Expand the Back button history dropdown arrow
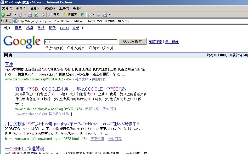This screenshot has height=154, width=248. click(15, 15)
